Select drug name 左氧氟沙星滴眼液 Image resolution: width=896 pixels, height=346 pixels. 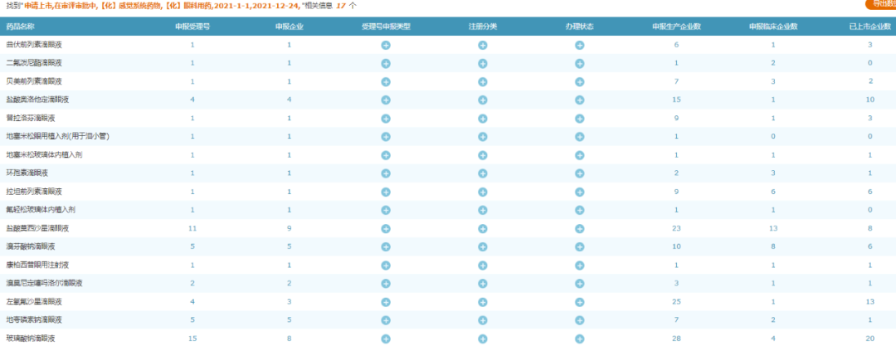coord(34,301)
